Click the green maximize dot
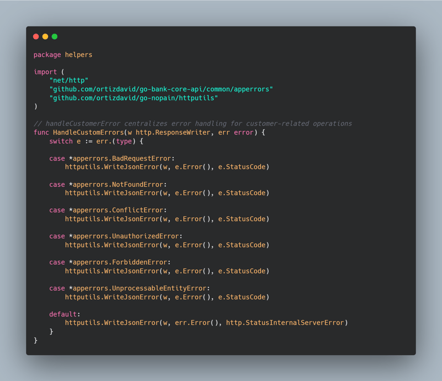 [55, 36]
